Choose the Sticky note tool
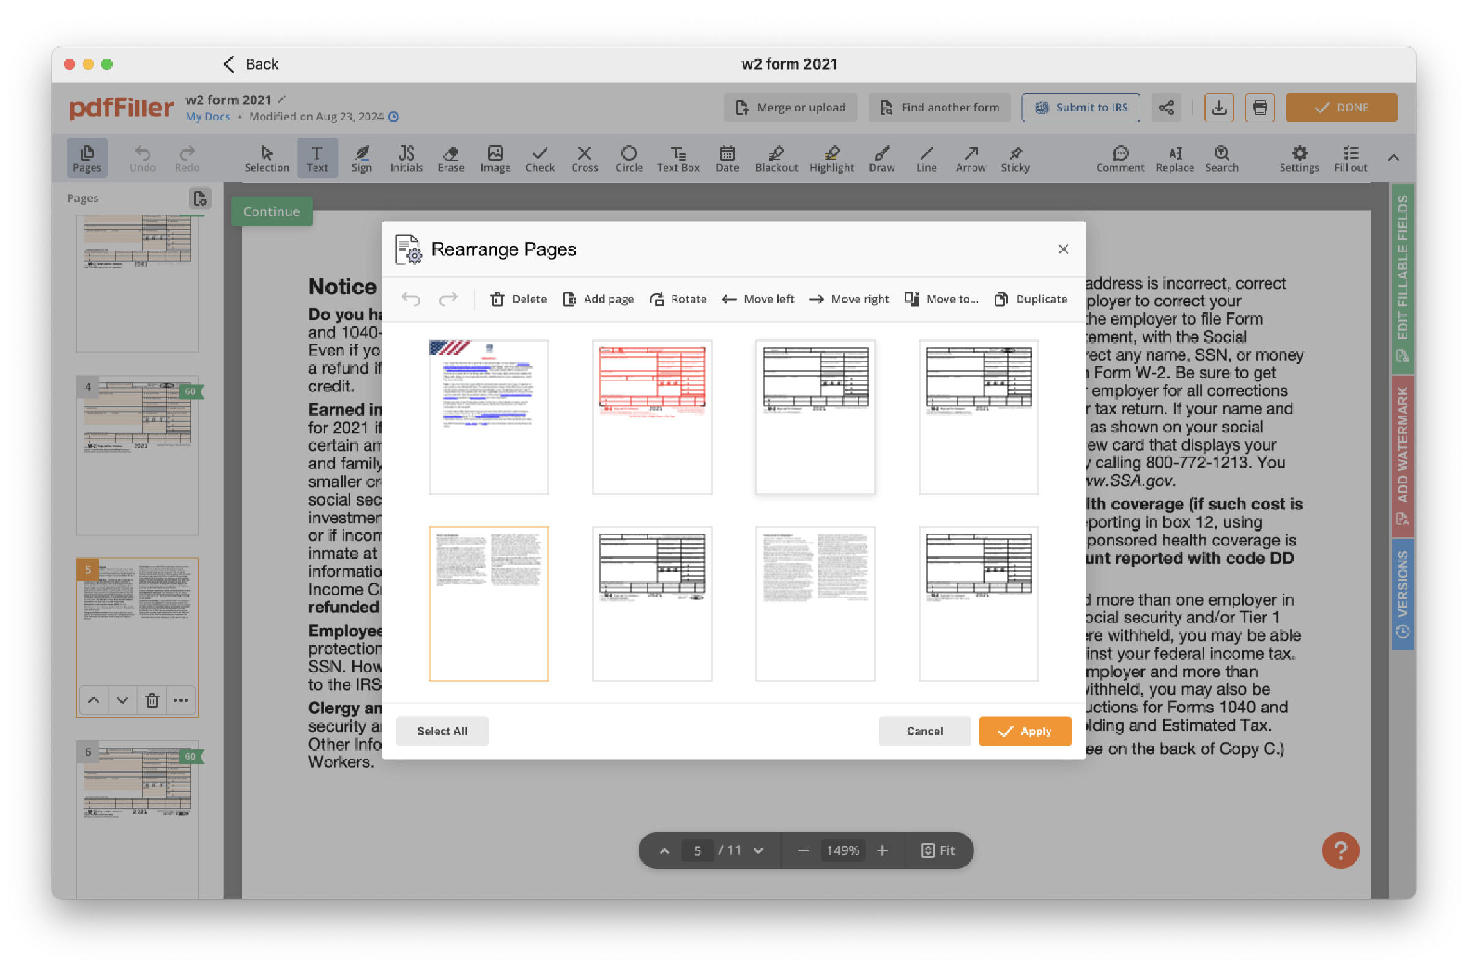The image size is (1468, 978). (x=1015, y=158)
